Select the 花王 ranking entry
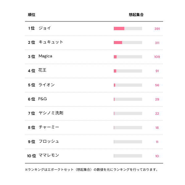 tap(42, 71)
